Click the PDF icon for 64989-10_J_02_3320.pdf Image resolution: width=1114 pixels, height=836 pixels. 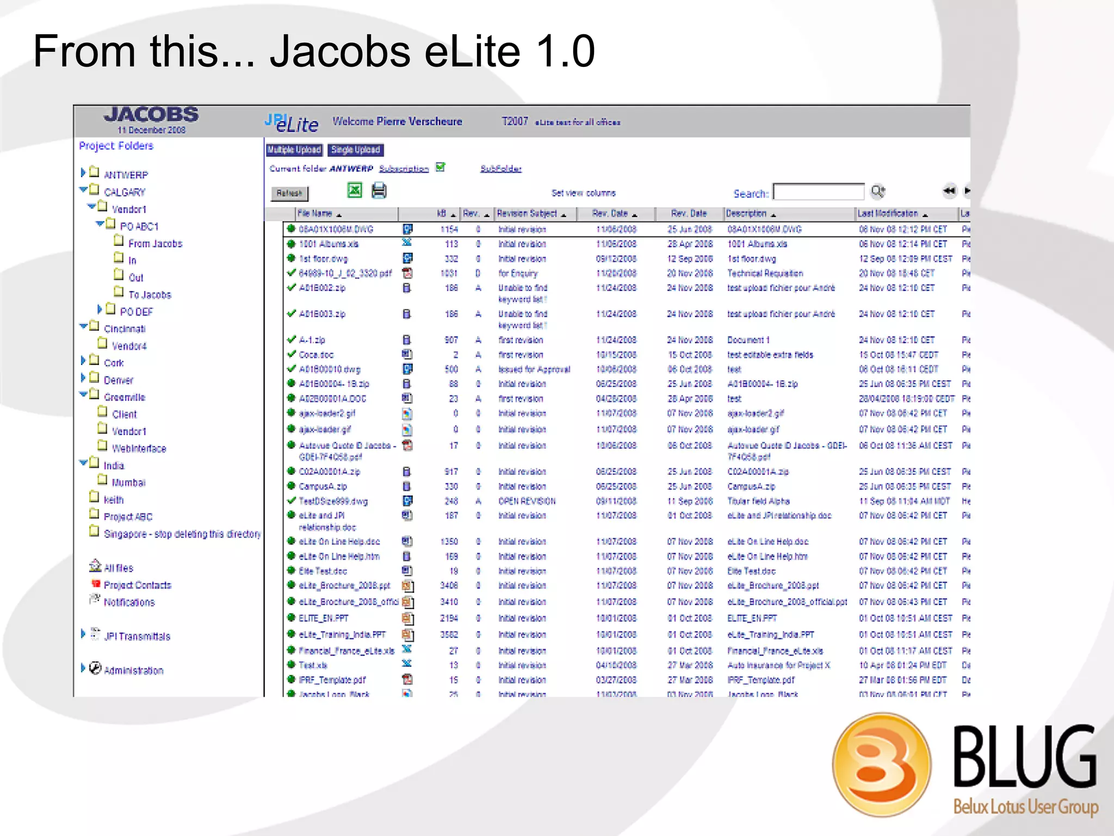click(x=407, y=273)
